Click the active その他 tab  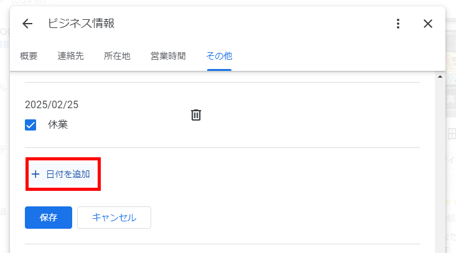coord(219,56)
